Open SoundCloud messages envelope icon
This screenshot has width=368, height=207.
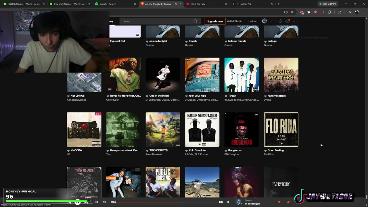(287, 21)
